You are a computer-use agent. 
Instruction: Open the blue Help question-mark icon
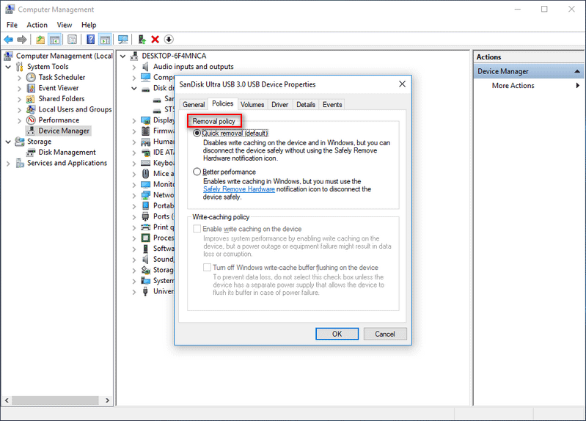coord(91,40)
